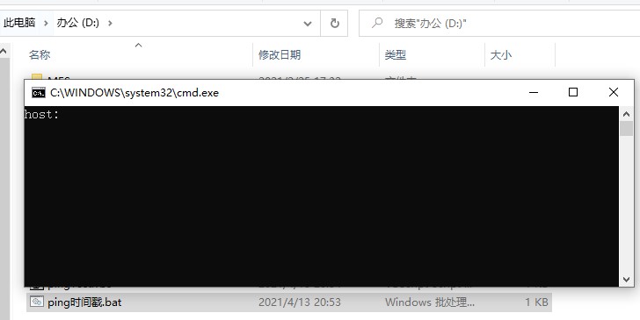The height and width of the screenshot is (320, 640).
Task: Click the type text Windows 批处理...
Action: tap(429, 302)
